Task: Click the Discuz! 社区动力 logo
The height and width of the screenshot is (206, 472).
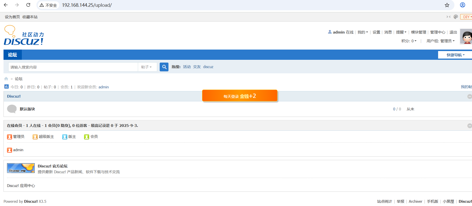Action: click(24, 35)
